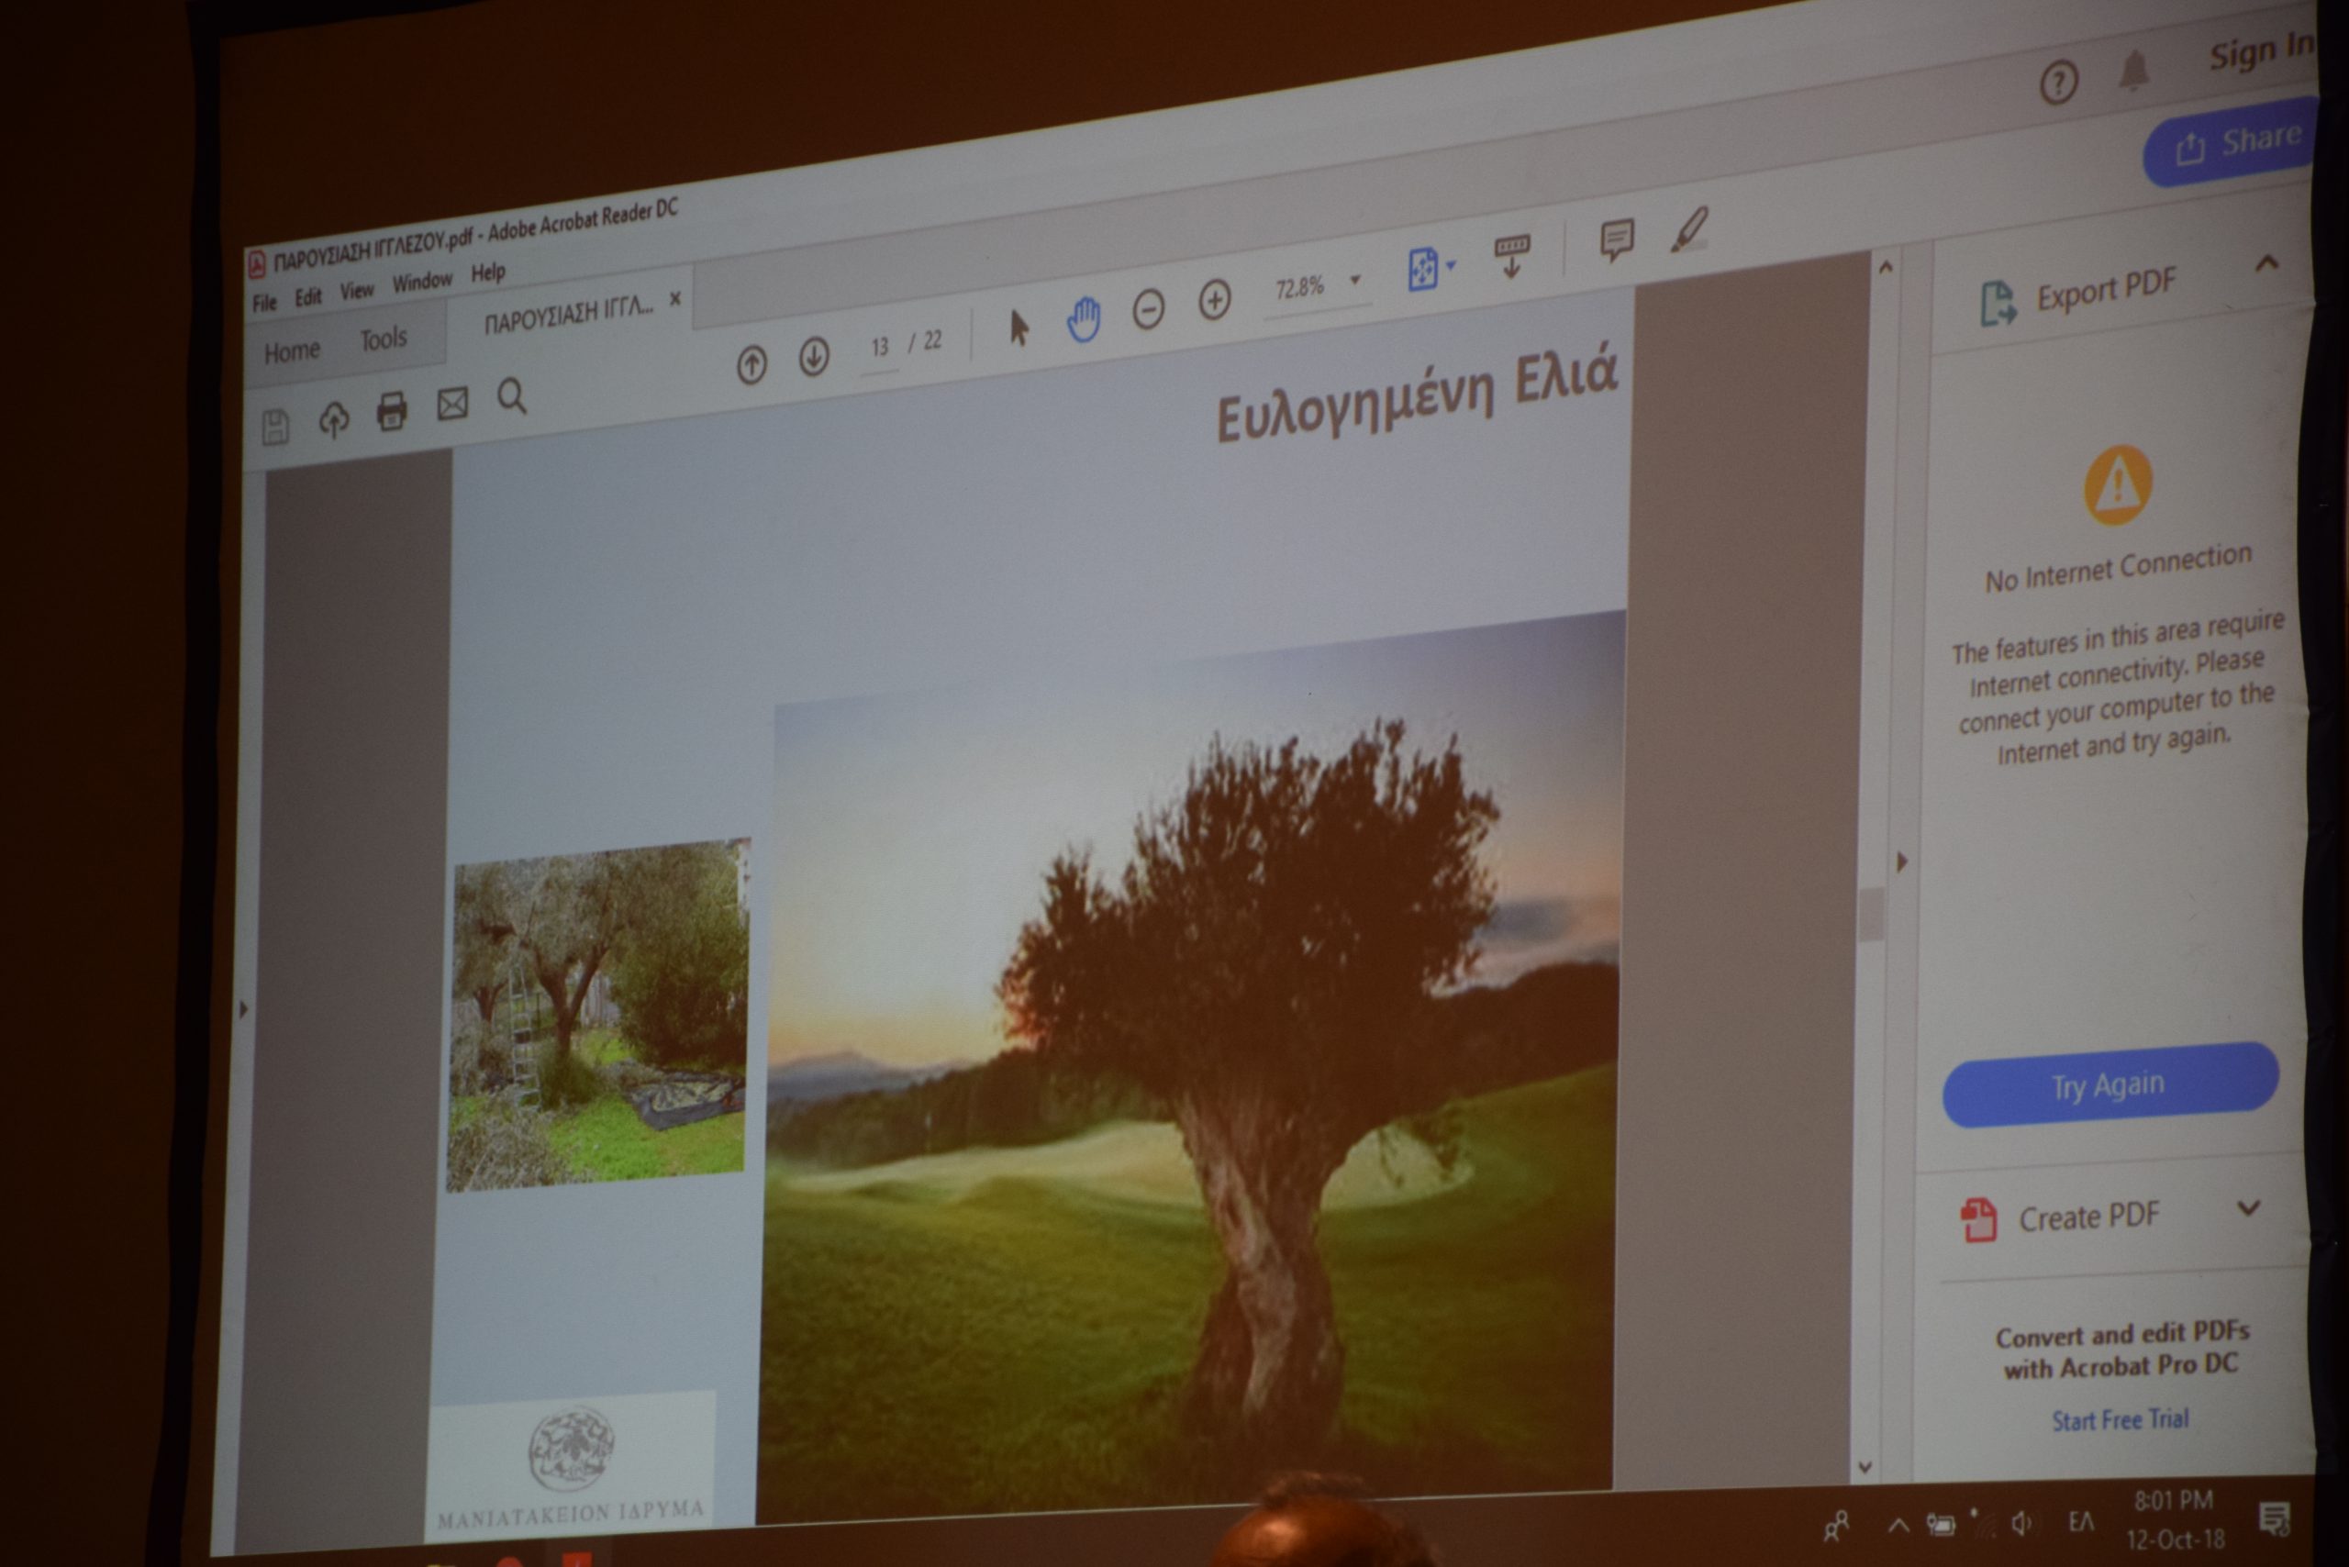Choose the Selection arrow tool

coord(1019,328)
